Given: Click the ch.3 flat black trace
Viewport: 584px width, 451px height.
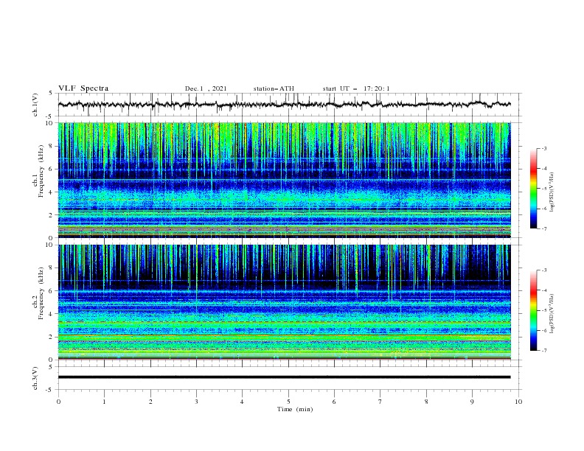Looking at the screenshot, I should 284,377.
